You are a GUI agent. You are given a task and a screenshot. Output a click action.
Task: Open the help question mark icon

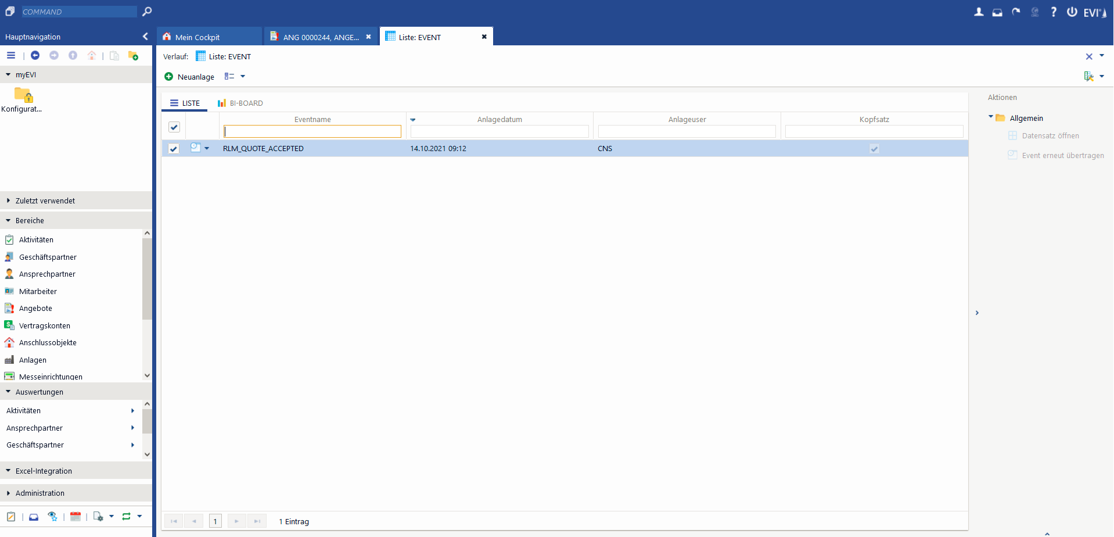pos(1054,12)
